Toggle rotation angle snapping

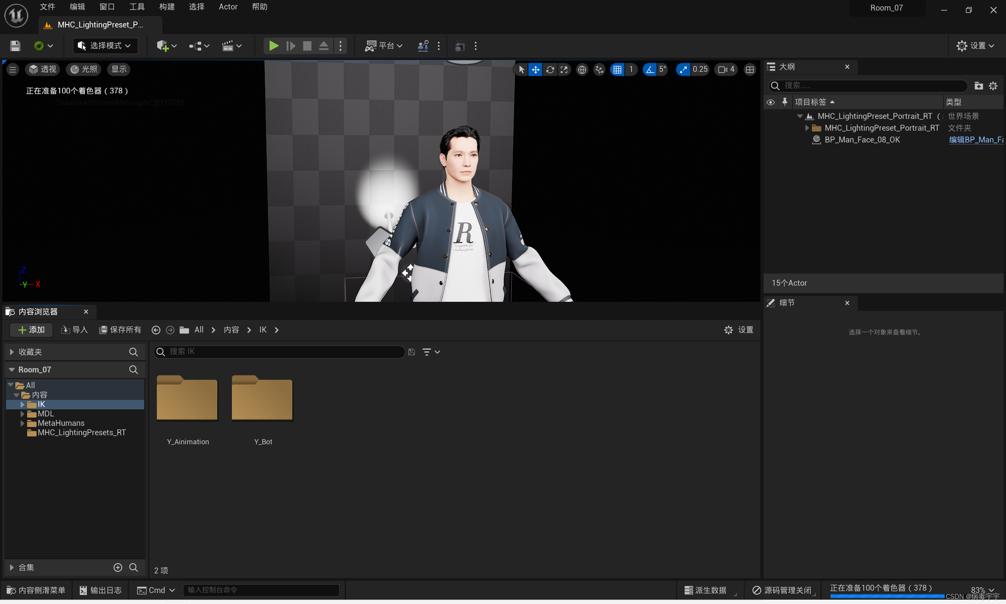[x=650, y=69]
